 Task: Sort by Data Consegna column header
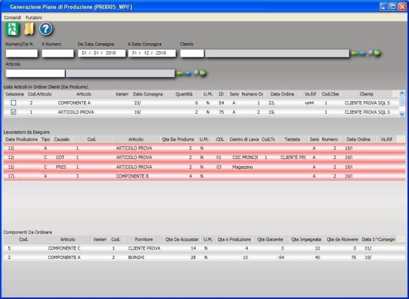tap(148, 94)
